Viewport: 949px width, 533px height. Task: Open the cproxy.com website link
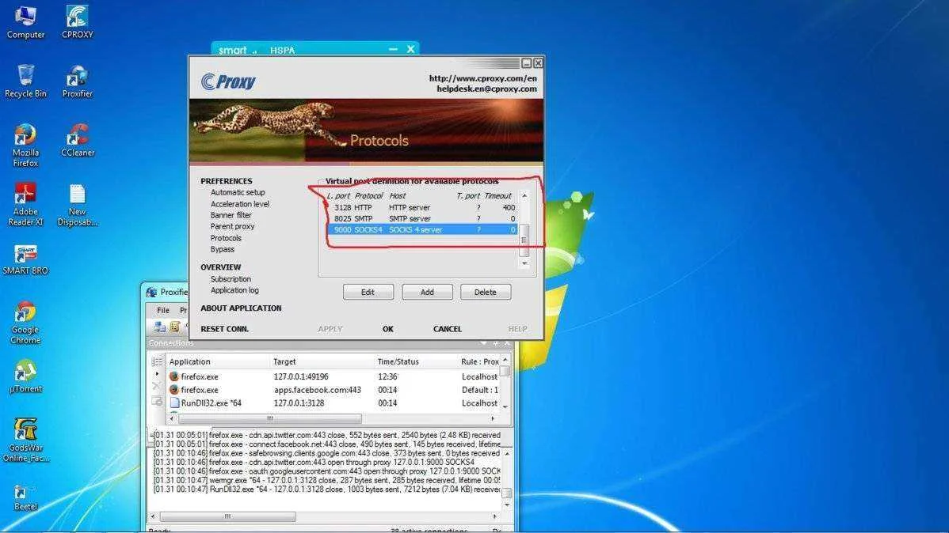[483, 78]
